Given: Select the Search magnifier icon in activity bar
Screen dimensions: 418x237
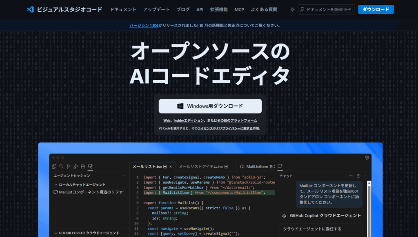Looking at the screenshot, I should click(x=61, y=167).
